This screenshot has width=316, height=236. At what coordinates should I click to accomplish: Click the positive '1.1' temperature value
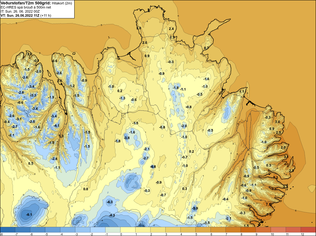(242, 91)
